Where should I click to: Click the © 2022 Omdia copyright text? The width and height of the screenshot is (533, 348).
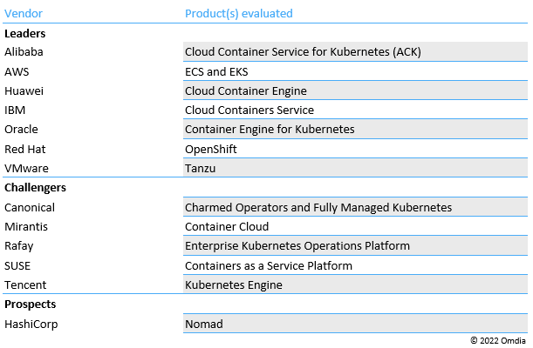tap(499, 340)
